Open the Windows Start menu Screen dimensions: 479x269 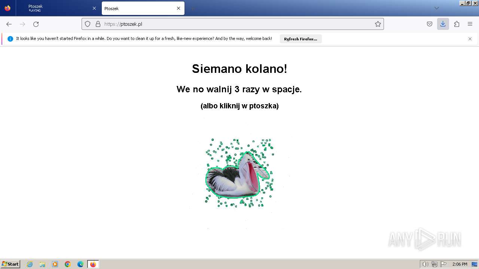pyautogui.click(x=10, y=264)
